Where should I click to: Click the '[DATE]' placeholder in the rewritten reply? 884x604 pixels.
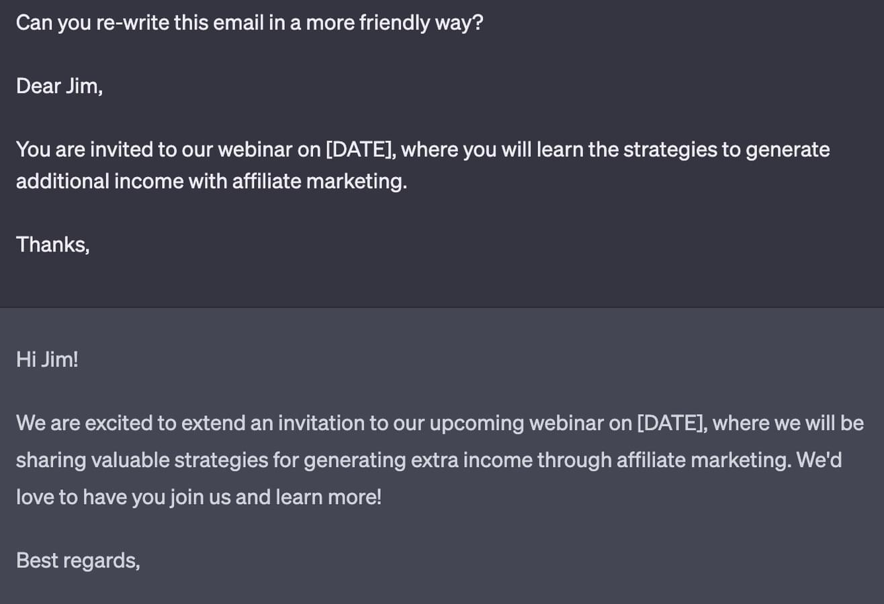(x=672, y=423)
